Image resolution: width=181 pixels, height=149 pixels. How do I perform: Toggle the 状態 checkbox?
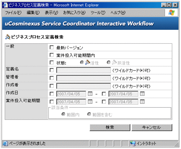coord(52,62)
